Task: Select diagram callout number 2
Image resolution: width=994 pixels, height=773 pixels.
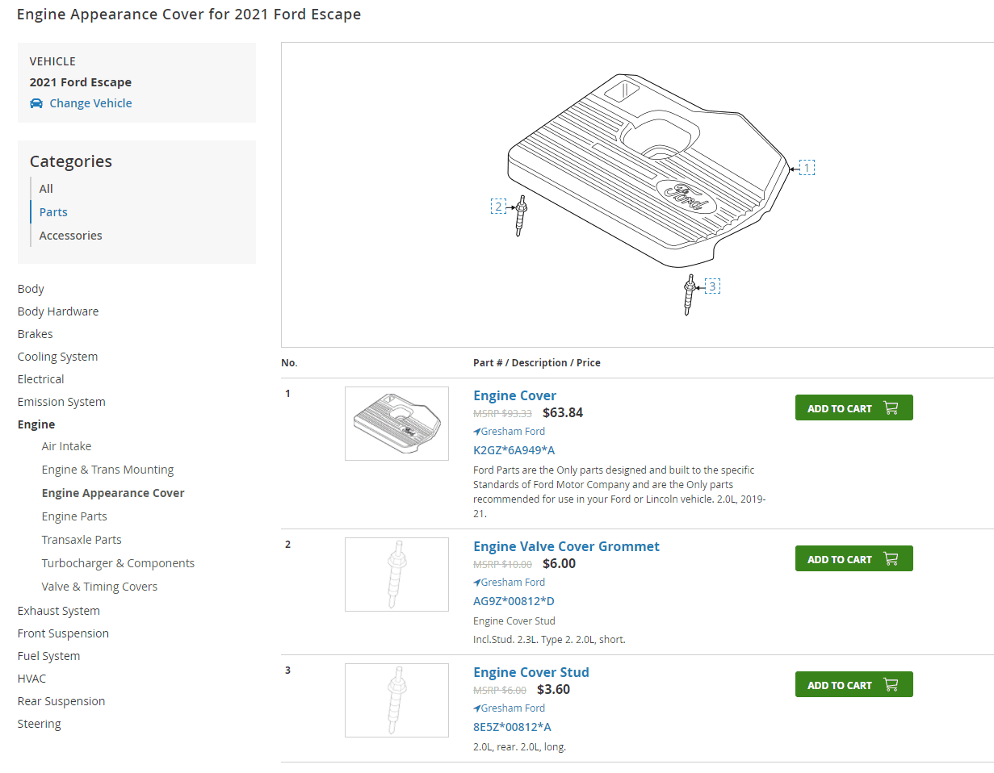Action: (498, 207)
